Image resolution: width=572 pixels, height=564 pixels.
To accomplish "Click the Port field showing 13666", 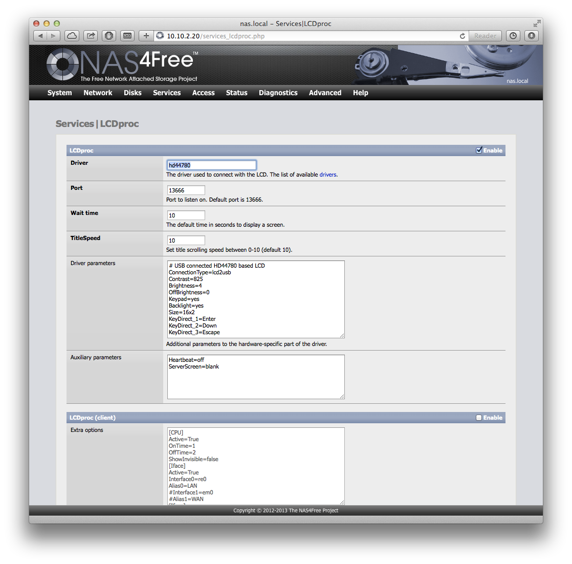I will tap(186, 190).
